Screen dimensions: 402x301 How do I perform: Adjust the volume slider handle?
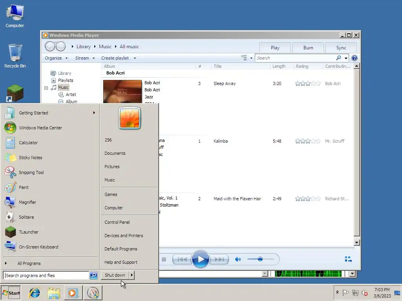click(260, 259)
